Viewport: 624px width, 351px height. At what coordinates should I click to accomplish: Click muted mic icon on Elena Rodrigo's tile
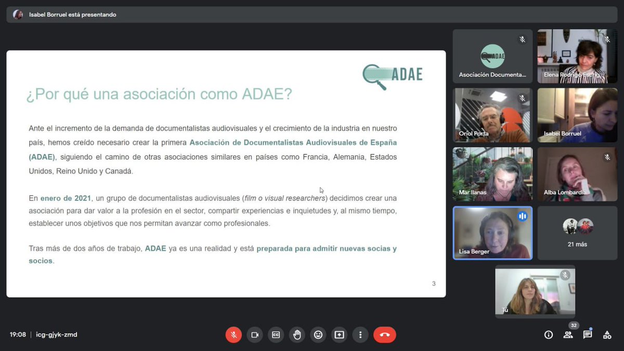pyautogui.click(x=607, y=40)
